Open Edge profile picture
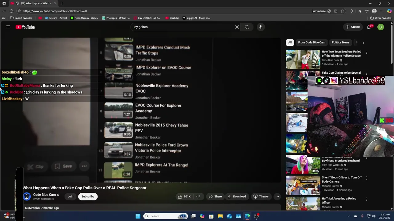Image resolution: width=394 pixels, height=221 pixels. tap(374, 11)
